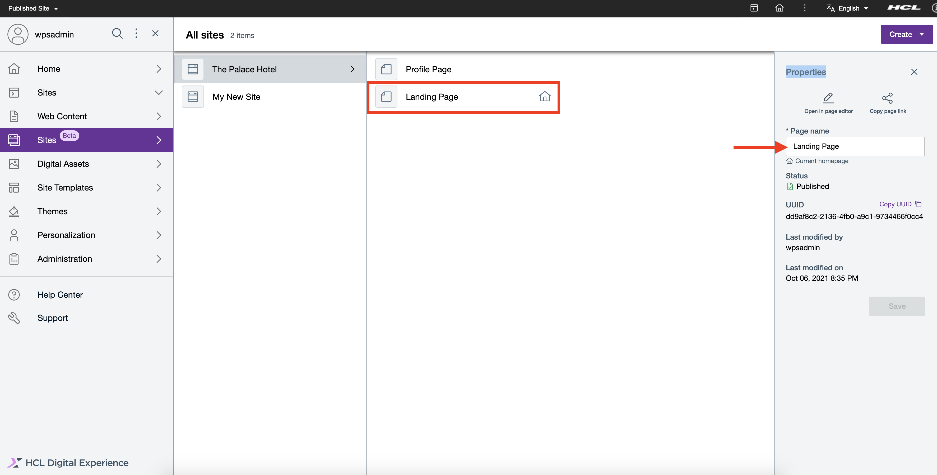
Task: Click the search icon next to wpsadmin
Action: (x=117, y=34)
